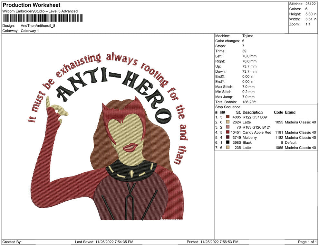319x245 pixels.
Task: Click the Min Stitch value '0.2 mm'
Action: click(x=248, y=92)
